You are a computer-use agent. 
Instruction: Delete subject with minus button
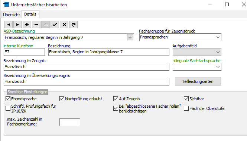(x=36, y=24)
